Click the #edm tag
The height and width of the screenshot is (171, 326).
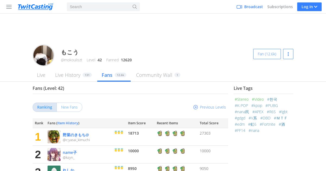(240, 124)
